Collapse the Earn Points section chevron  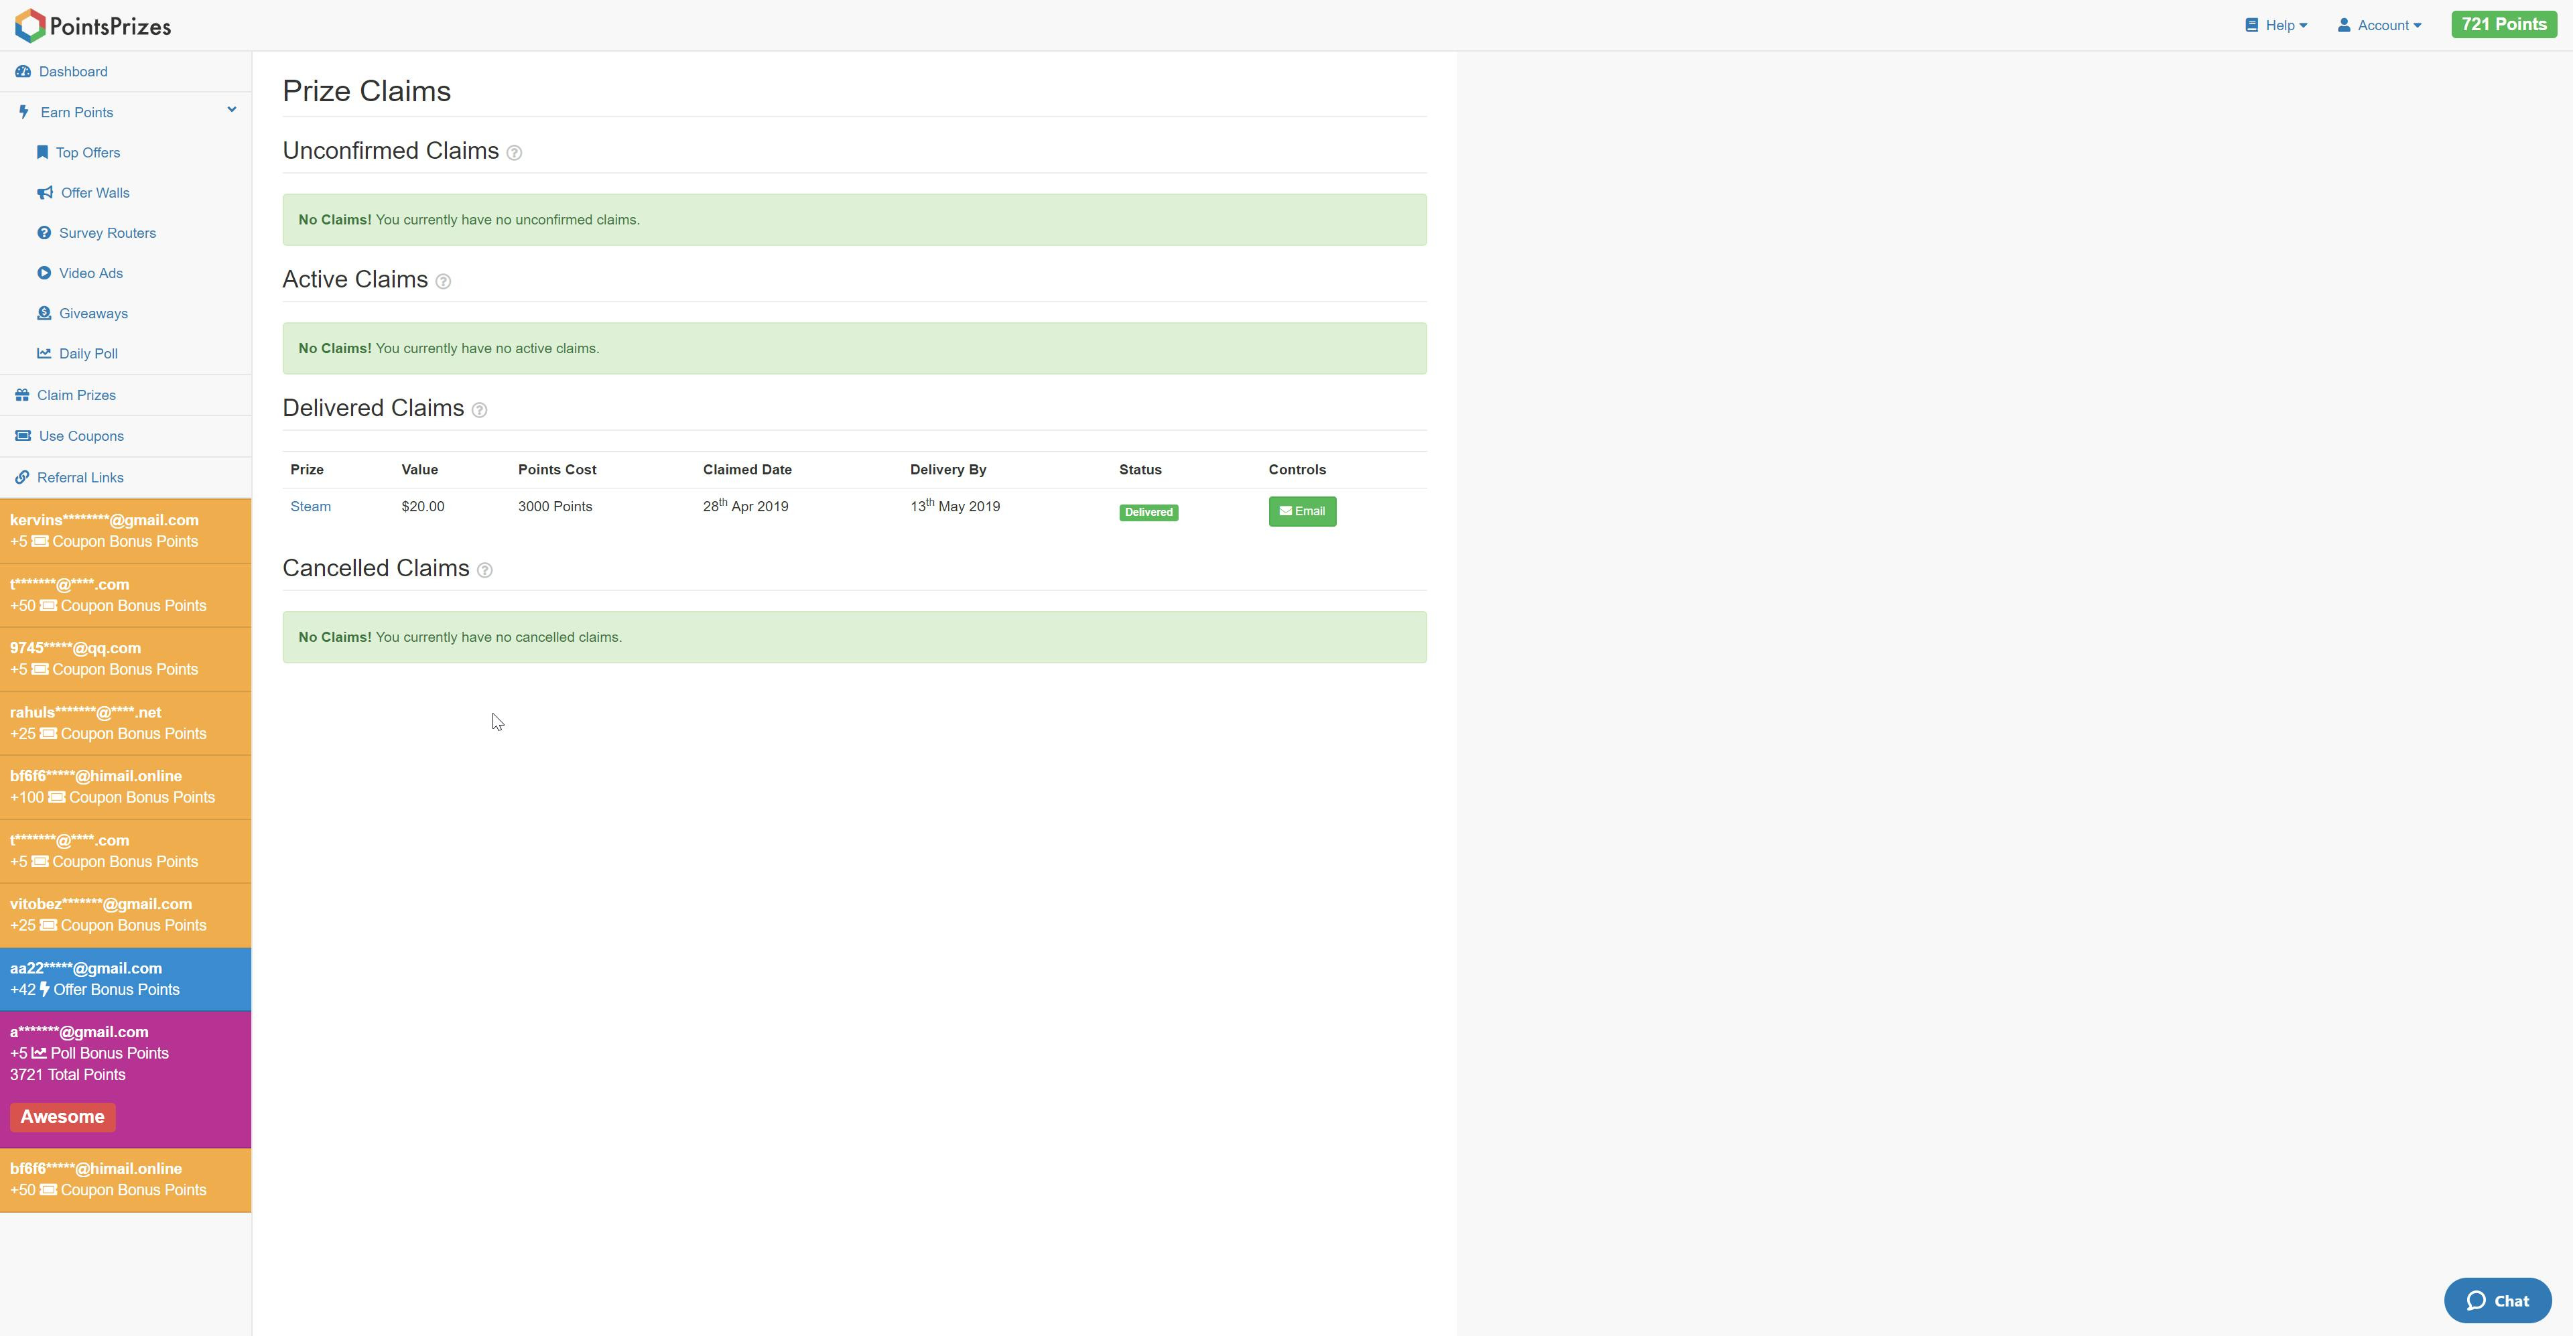[x=232, y=110]
